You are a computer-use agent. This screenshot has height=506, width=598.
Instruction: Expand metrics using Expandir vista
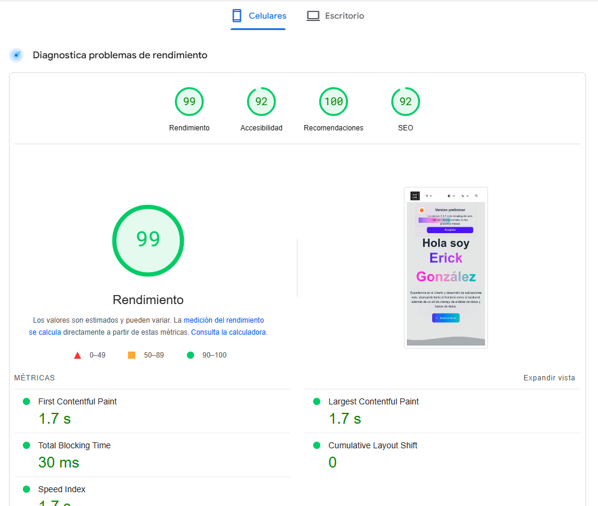coord(549,377)
